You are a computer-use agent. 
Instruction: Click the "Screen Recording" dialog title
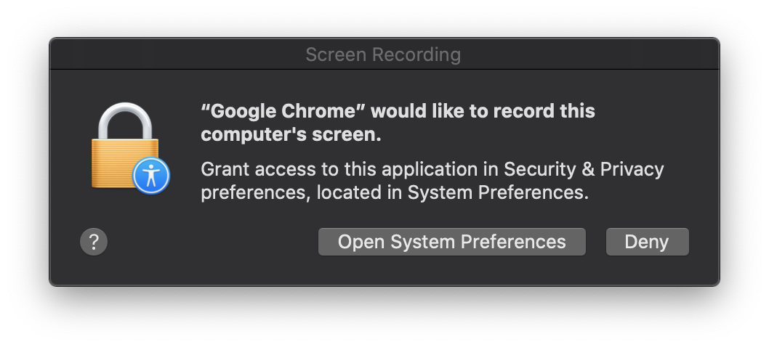tap(383, 54)
